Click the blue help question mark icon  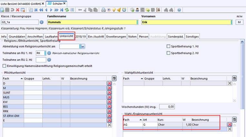point(179,10)
